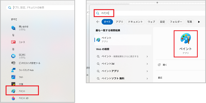
Task: Open the Sticky Notes (付箋) app
Action: point(21,84)
